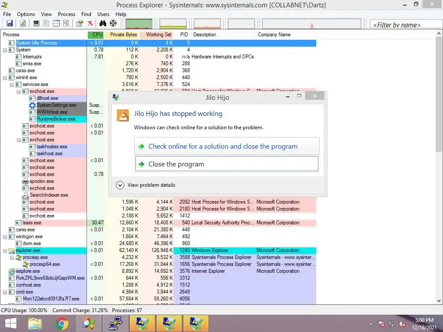Click Check online for a solution option
This screenshot has height=332, width=443.
point(227,146)
